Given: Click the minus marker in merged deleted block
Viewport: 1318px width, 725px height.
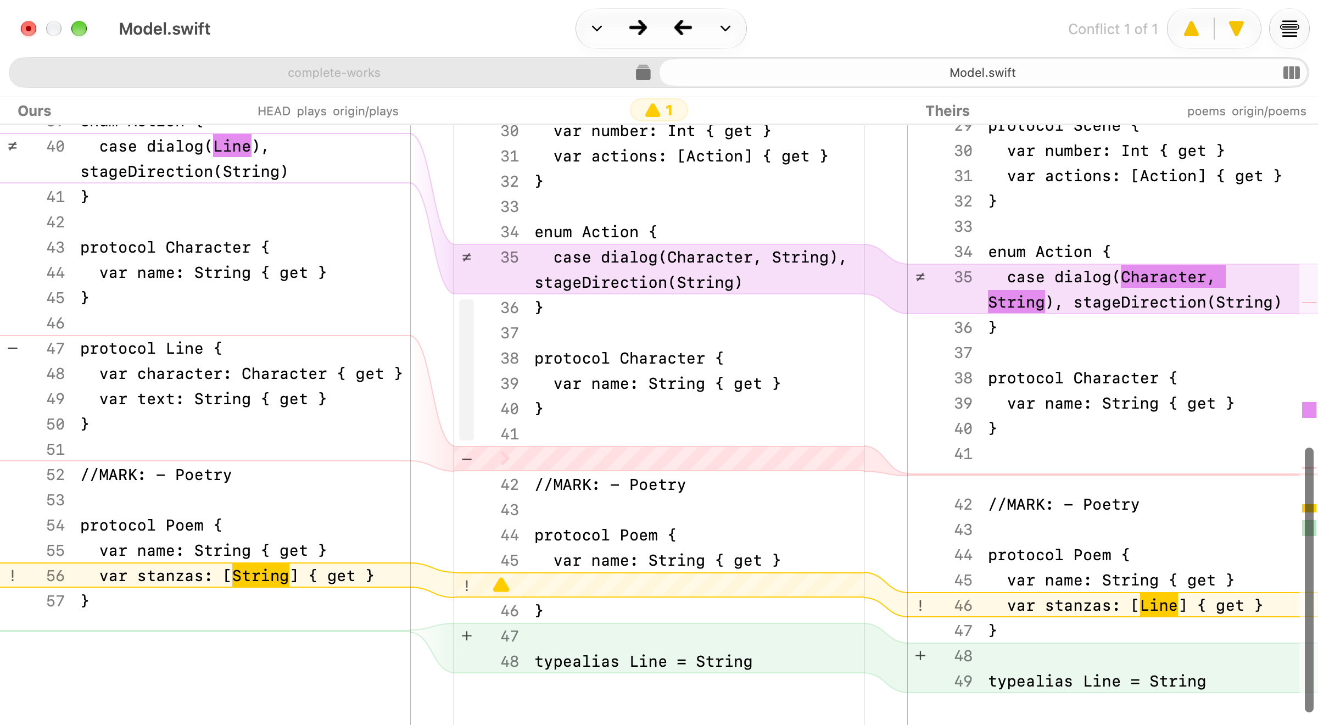Looking at the screenshot, I should click(467, 459).
